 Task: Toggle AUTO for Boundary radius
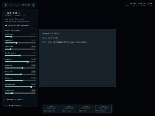pos(33,84)
